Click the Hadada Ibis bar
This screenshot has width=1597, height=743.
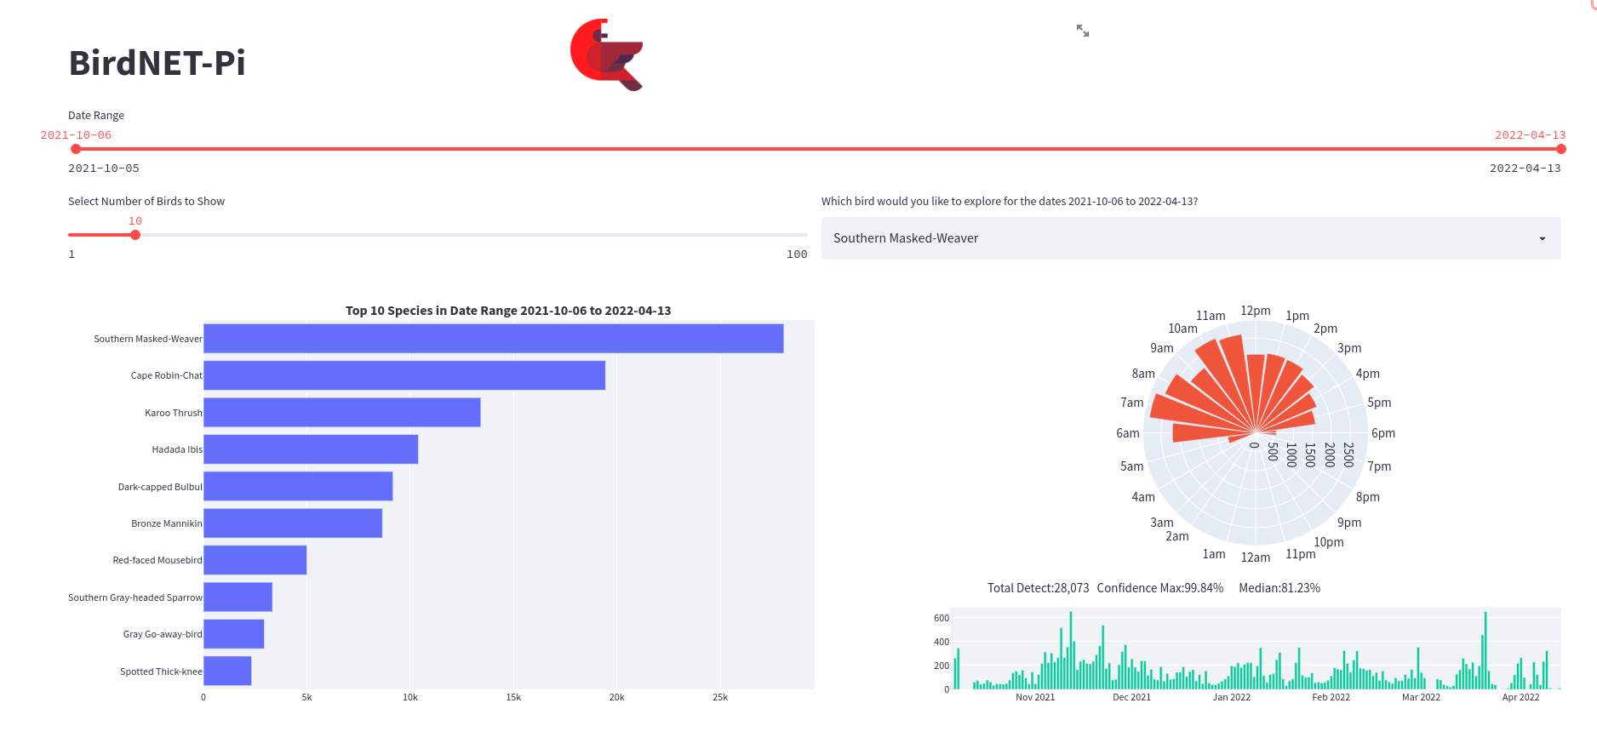coord(311,449)
